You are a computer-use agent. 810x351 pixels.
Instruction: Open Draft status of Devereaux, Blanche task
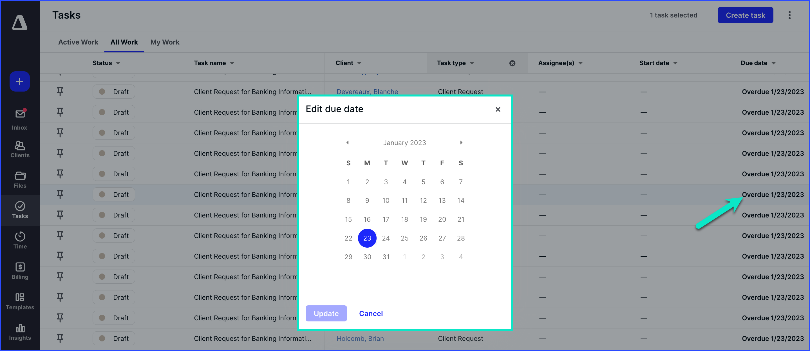(x=114, y=92)
